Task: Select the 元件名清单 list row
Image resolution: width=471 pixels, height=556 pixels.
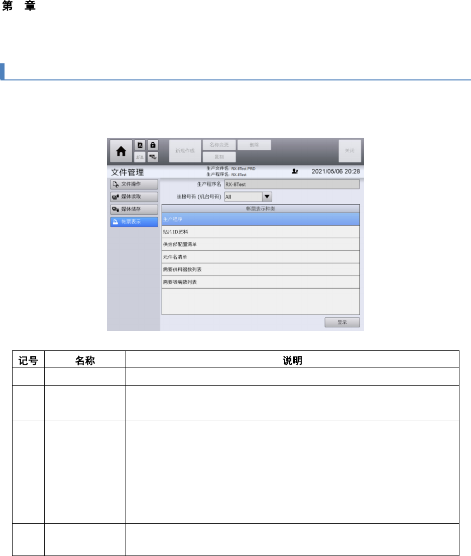Action: [x=261, y=257]
